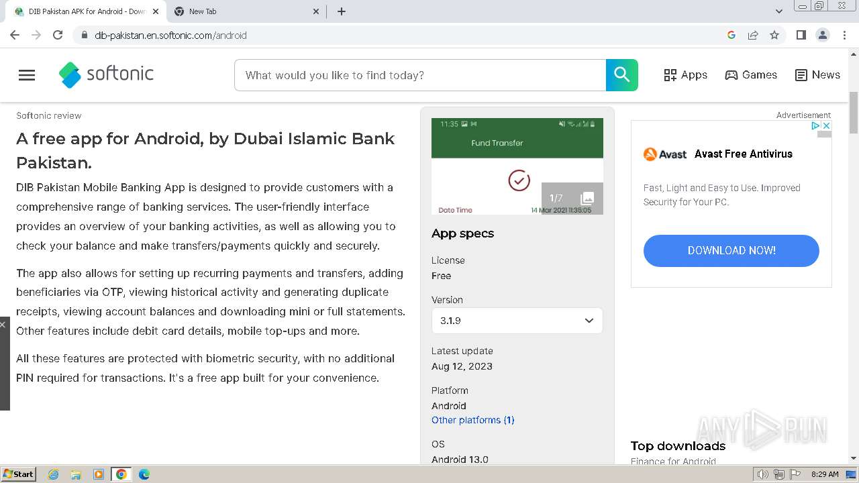Launch Internet Explorer from taskbar
The width and height of the screenshot is (859, 483).
click(54, 474)
